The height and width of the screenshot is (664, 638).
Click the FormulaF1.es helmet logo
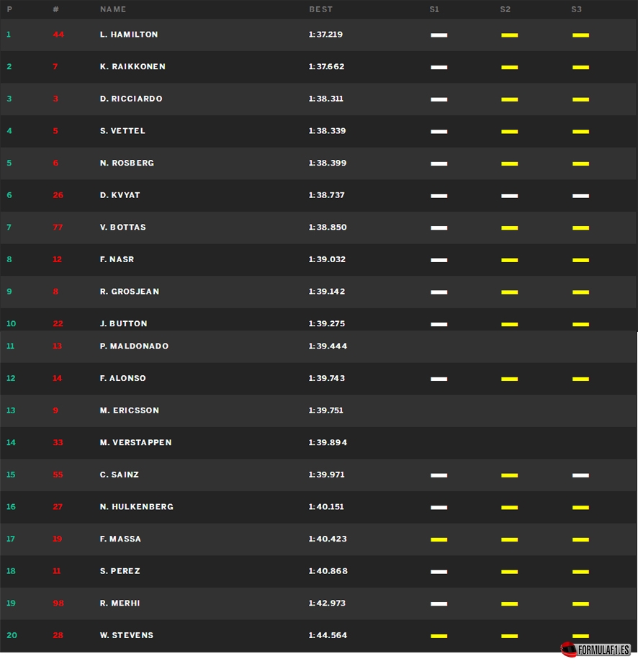[596, 649]
